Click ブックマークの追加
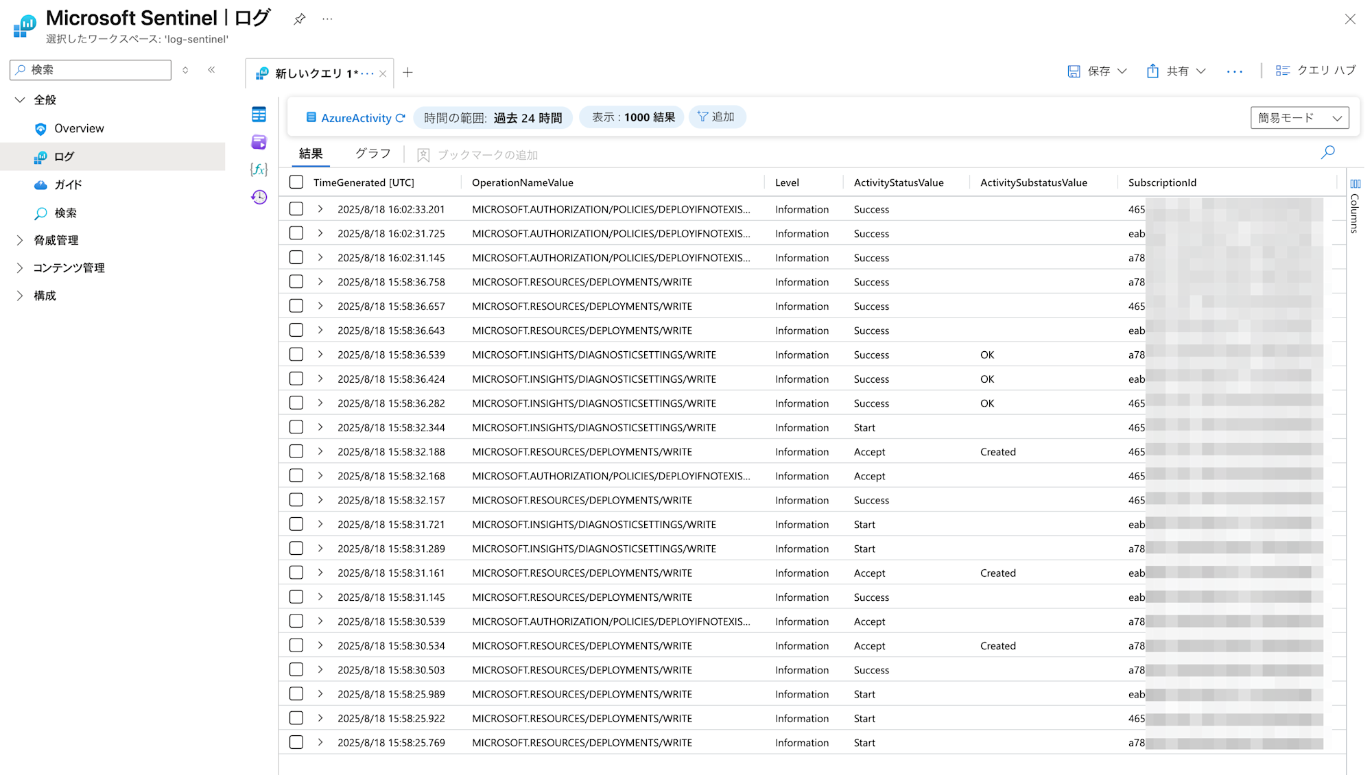The height and width of the screenshot is (775, 1372). (477, 155)
